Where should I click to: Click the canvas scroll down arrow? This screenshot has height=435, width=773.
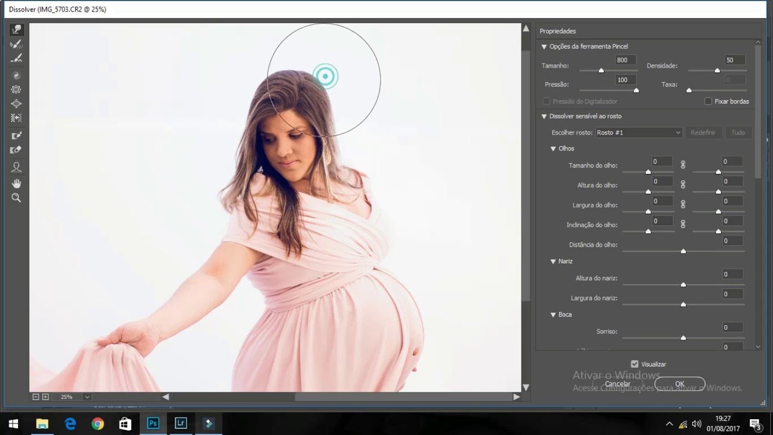point(525,387)
